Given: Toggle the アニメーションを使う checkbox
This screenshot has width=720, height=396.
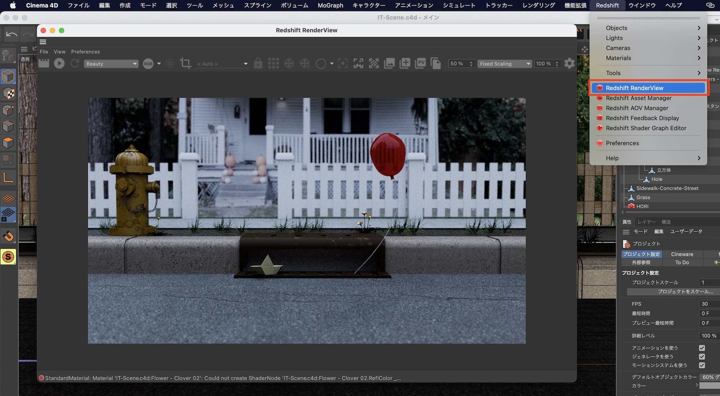Looking at the screenshot, I should pos(702,348).
